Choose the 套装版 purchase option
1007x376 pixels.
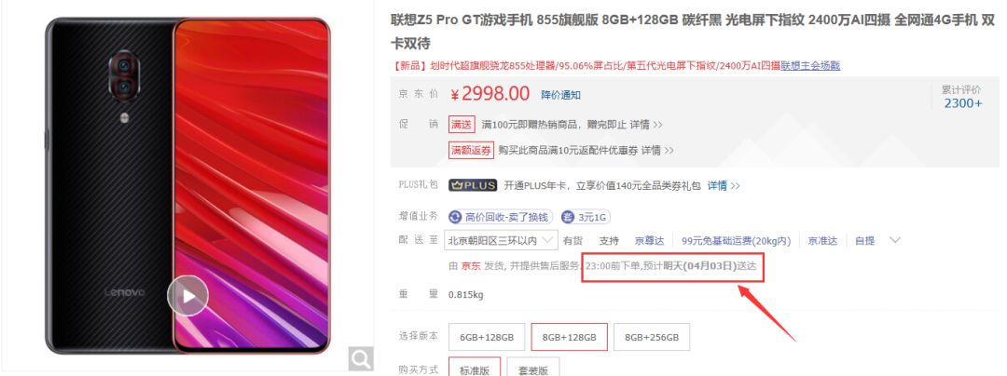(x=532, y=368)
